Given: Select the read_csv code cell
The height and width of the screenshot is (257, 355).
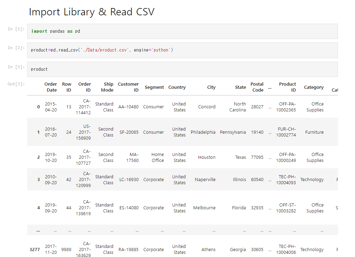Looking at the screenshot, I should tap(183, 50).
